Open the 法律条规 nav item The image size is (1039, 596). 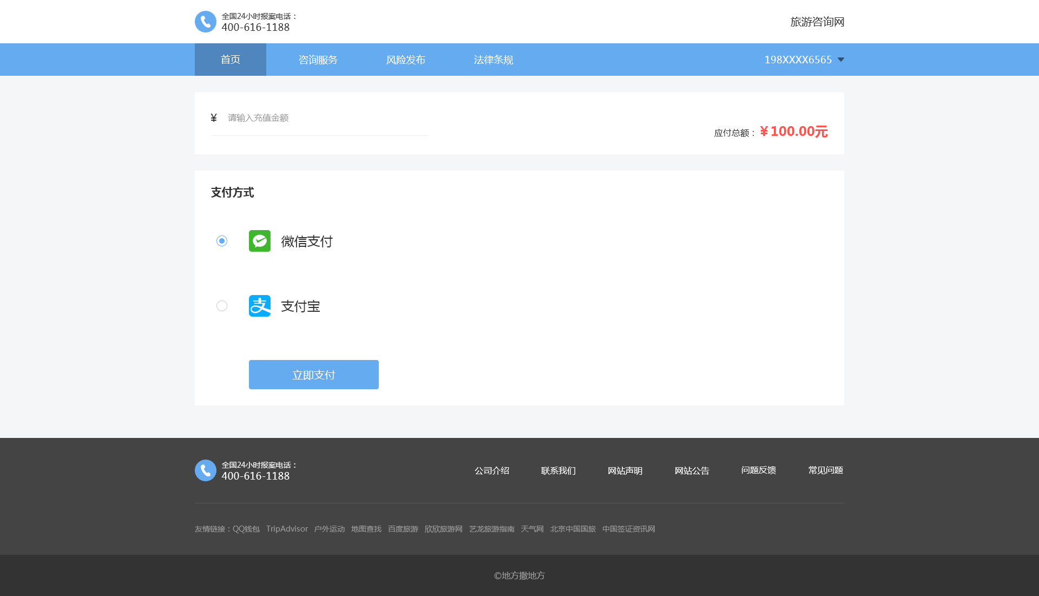tap(494, 60)
